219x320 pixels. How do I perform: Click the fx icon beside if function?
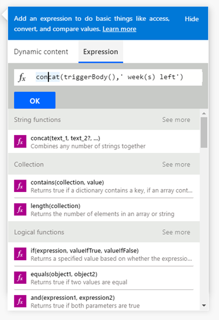[20, 254]
